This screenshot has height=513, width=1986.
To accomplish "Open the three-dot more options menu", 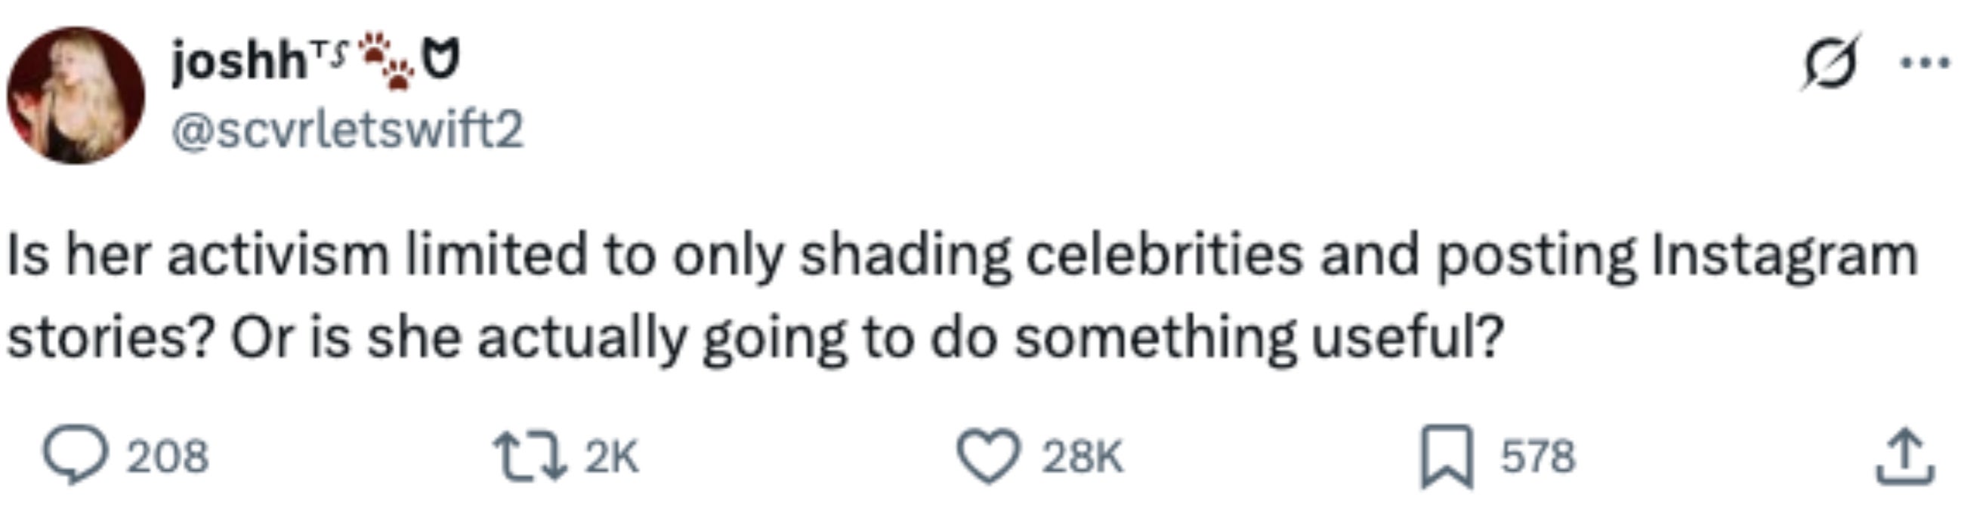I will 1924,62.
